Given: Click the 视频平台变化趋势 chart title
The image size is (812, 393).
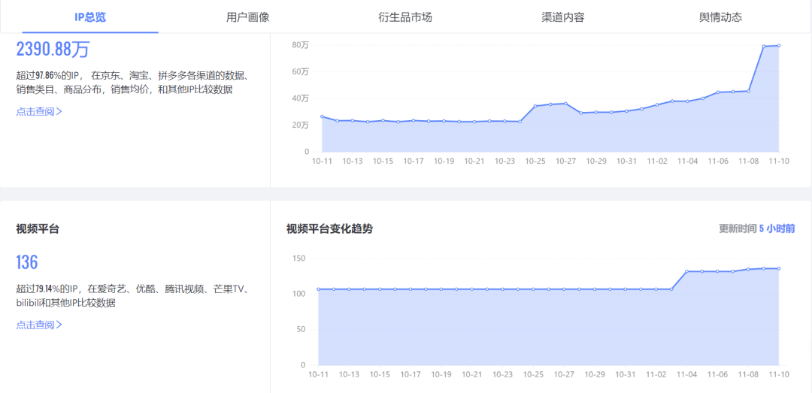Looking at the screenshot, I should 329,229.
